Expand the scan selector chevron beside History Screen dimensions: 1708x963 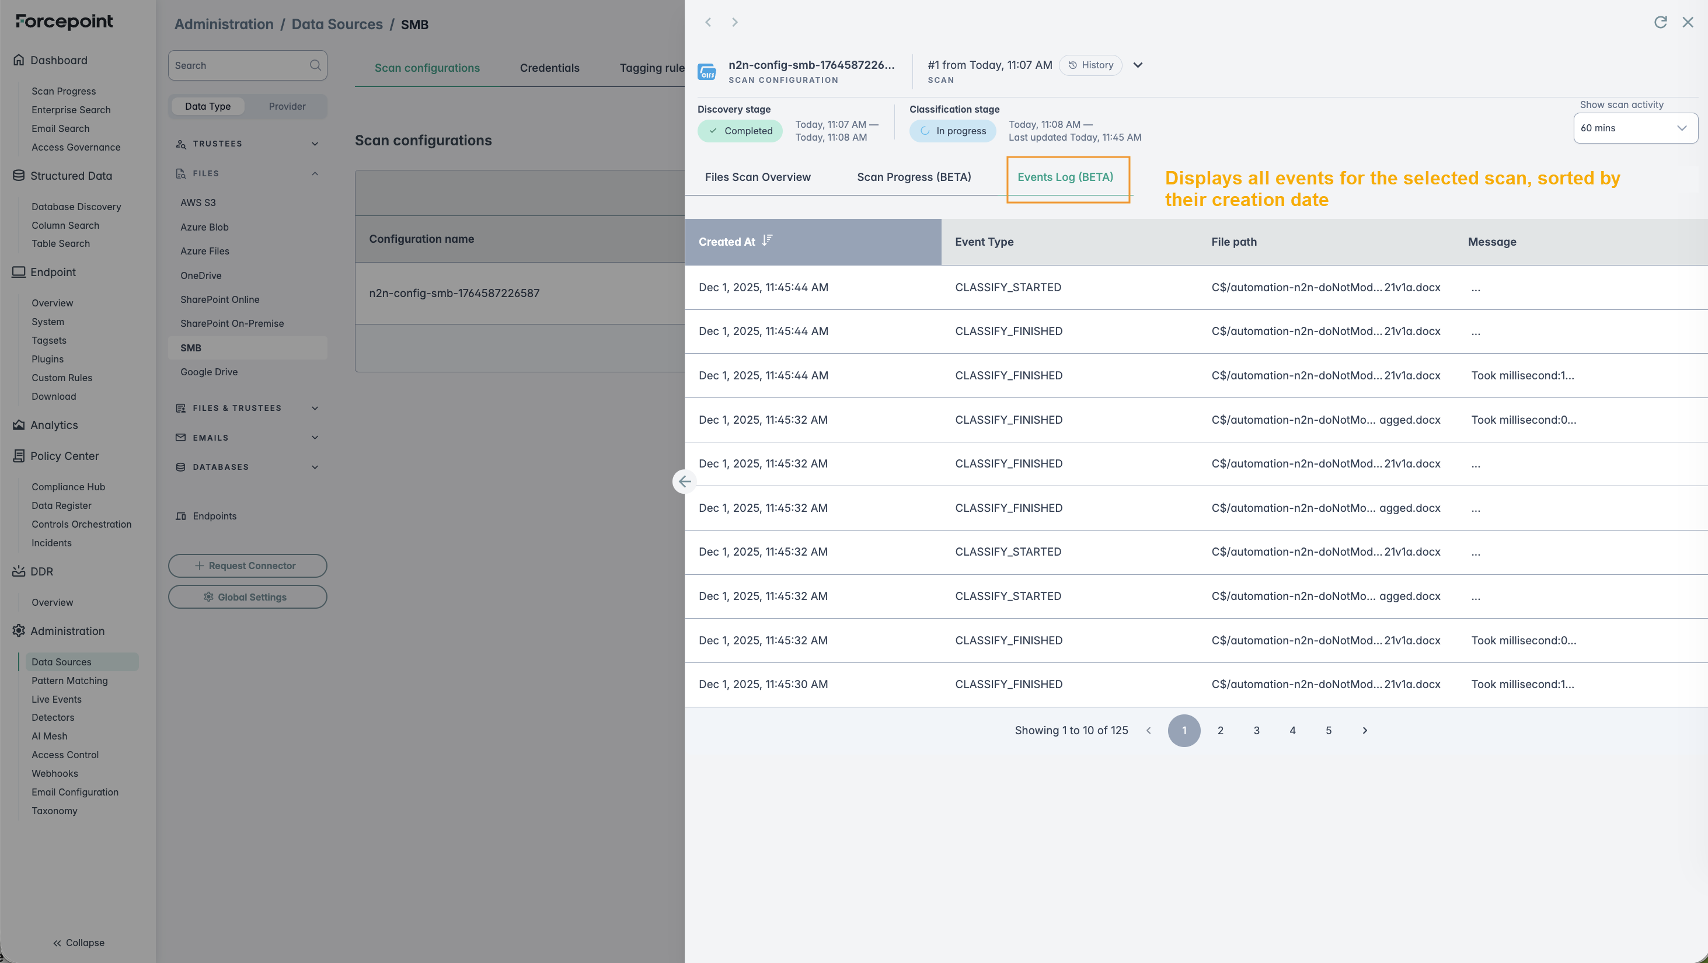pos(1138,65)
